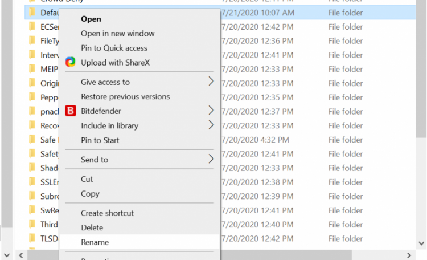
Task: Click the date 7/20/2020 12:38 PM
Action: (x=257, y=182)
